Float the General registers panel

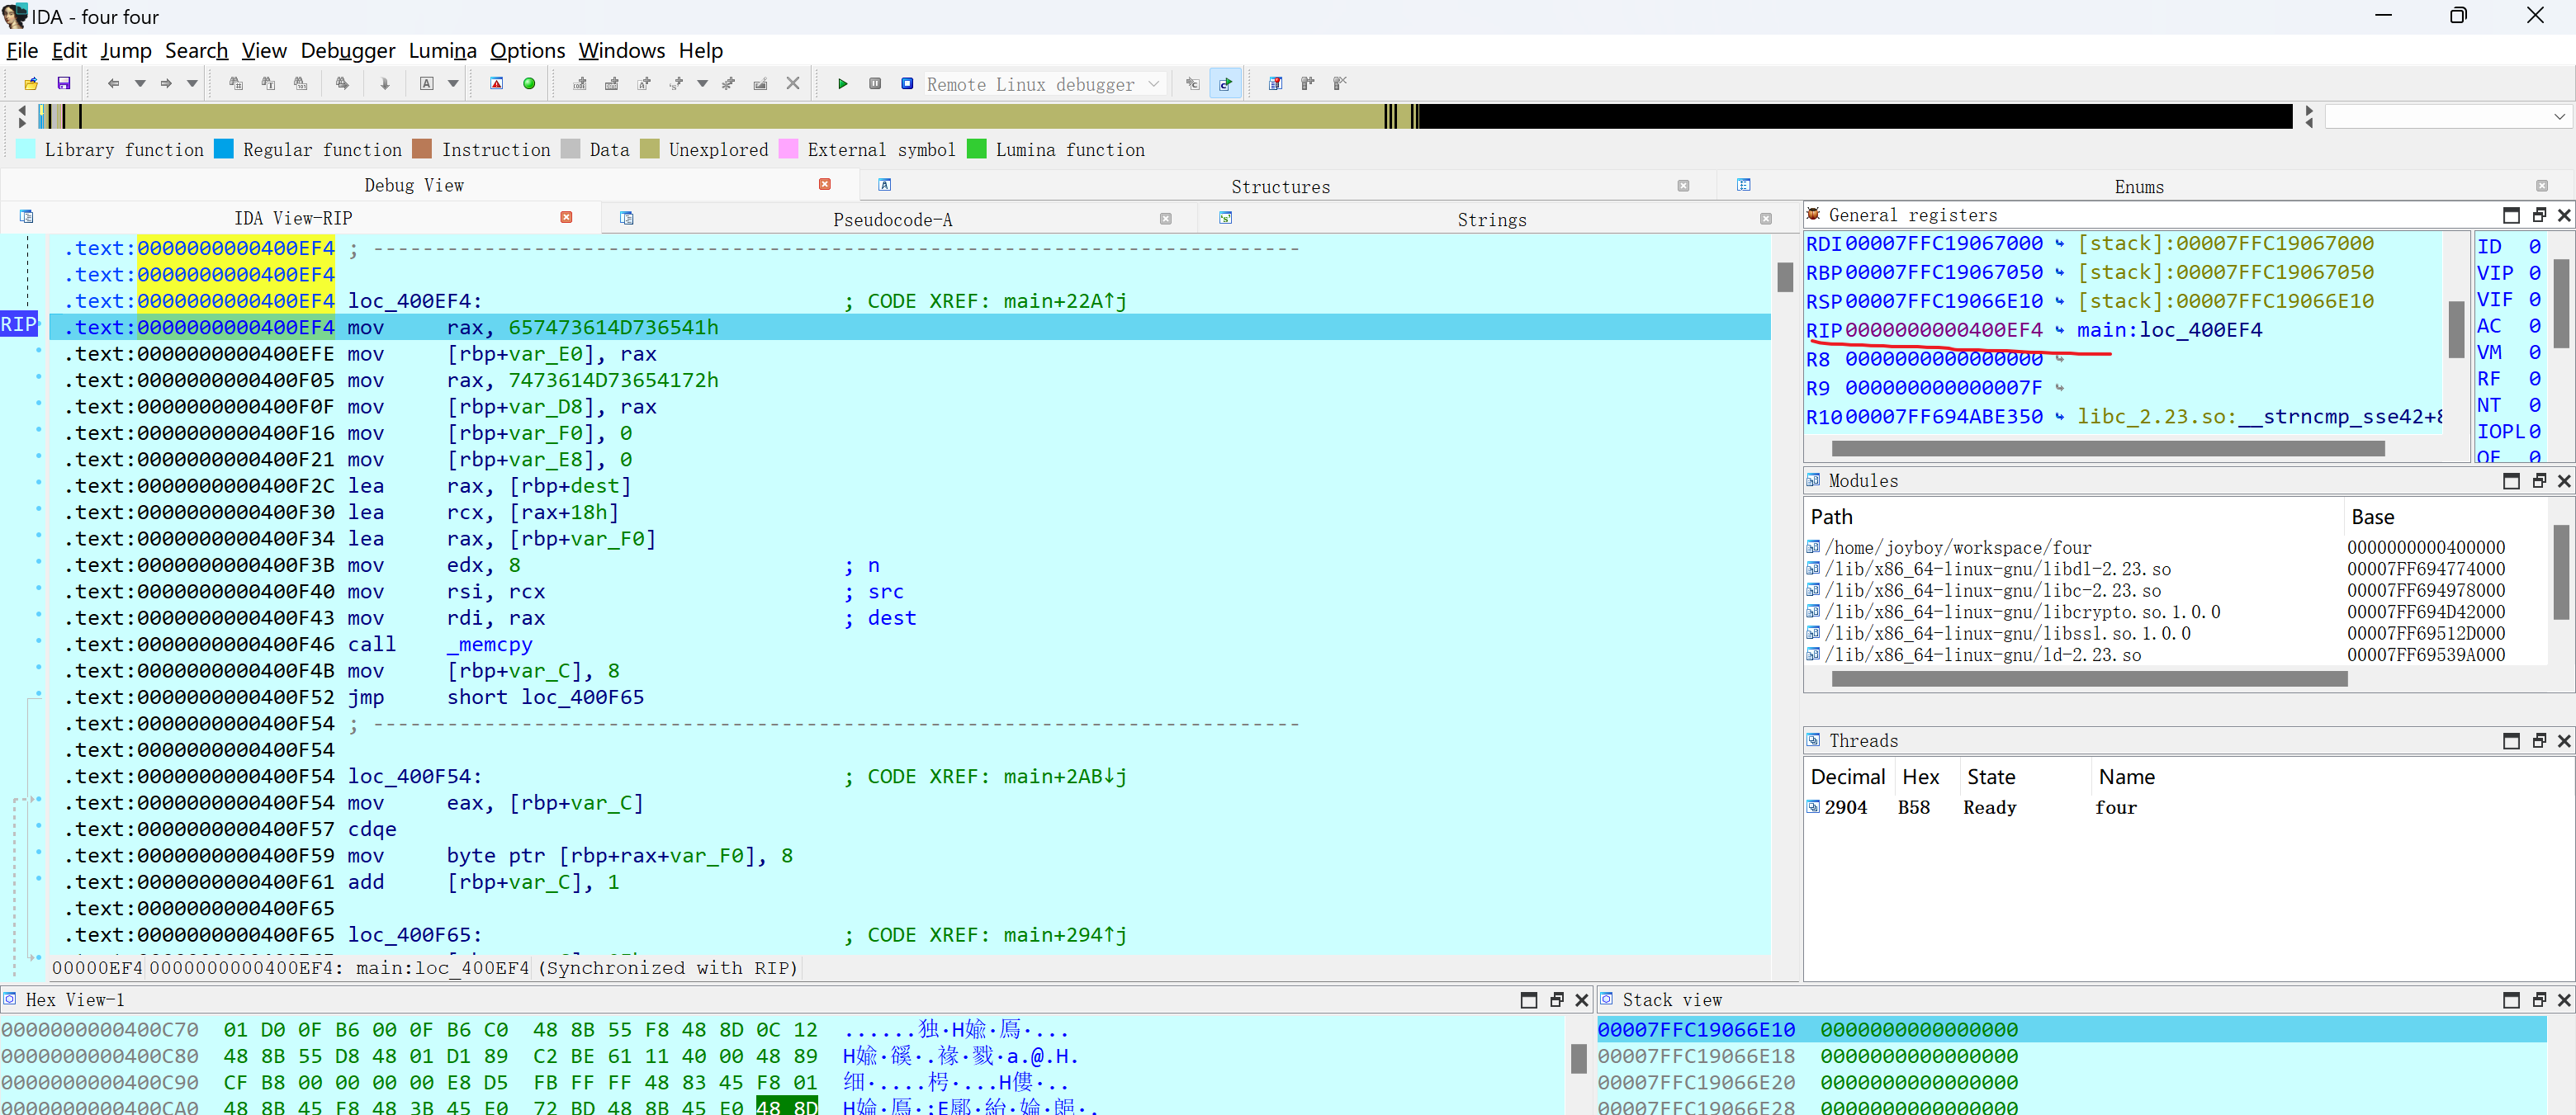(x=2539, y=215)
